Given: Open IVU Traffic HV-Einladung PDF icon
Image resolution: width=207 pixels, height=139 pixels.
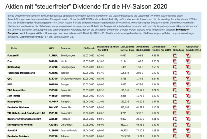Looking at the screenshot, I should pyautogui.click(x=175, y=96).
